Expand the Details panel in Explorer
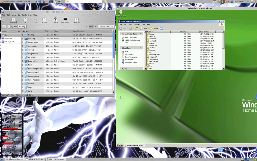 click(141, 69)
